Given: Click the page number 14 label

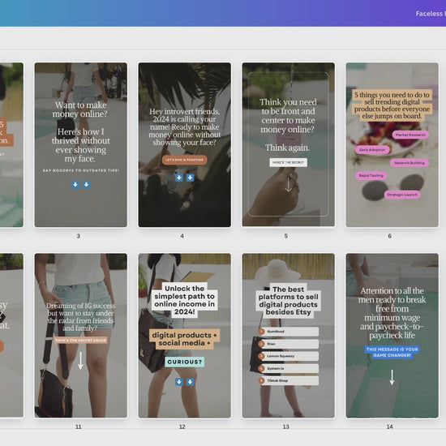Looking at the screenshot, I should [x=390, y=427].
